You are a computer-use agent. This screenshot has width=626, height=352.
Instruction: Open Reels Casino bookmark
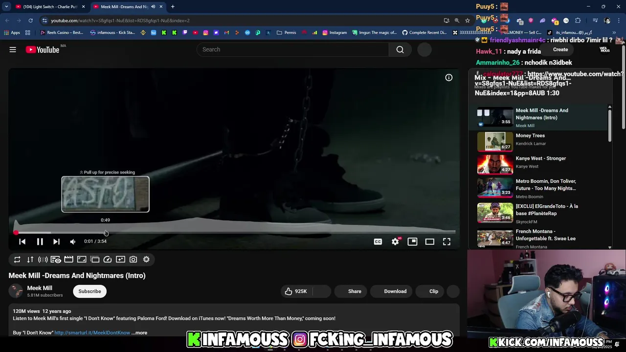click(62, 33)
